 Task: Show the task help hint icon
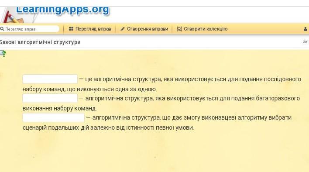tap(3, 54)
